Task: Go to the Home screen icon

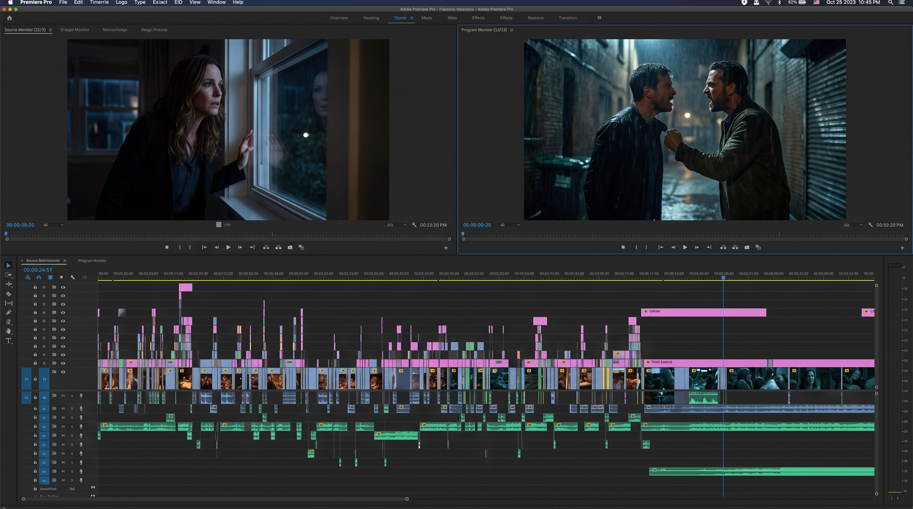Action: [10, 18]
